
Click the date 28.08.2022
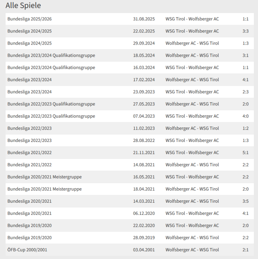(144, 141)
